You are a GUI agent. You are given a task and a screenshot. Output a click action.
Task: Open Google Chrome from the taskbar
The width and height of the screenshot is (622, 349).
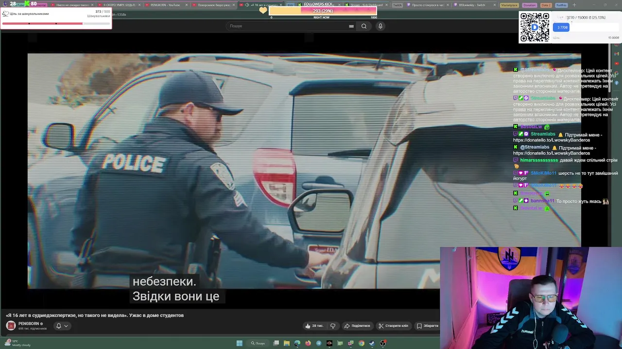(362, 343)
